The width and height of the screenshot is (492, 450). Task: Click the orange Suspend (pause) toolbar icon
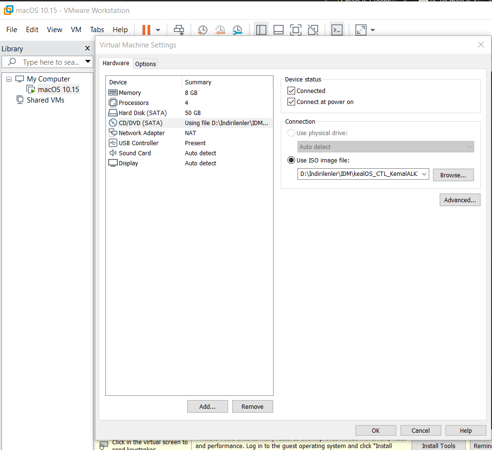(146, 30)
